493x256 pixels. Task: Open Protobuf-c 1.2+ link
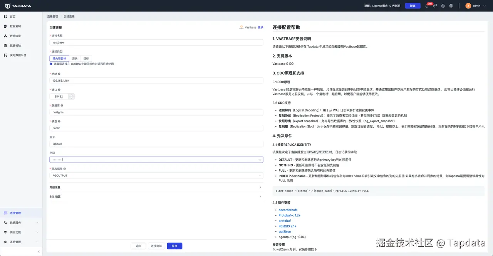tap(290, 216)
